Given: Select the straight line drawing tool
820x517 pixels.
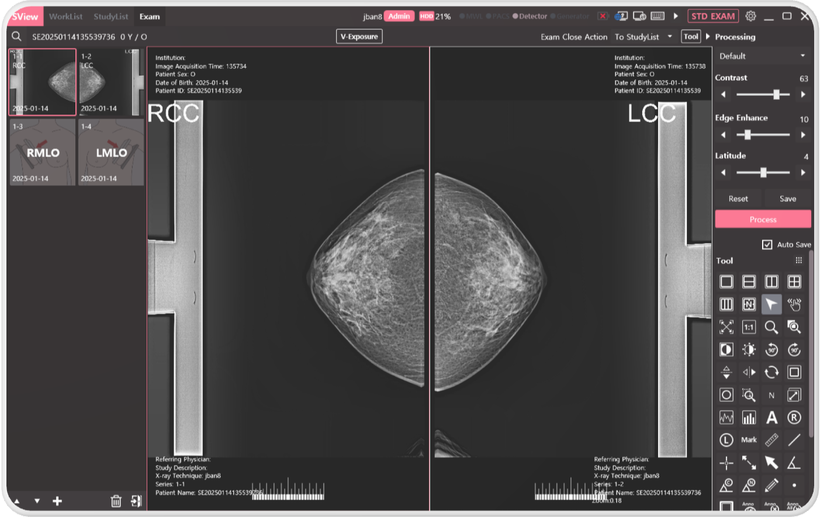Looking at the screenshot, I should coord(794,440).
